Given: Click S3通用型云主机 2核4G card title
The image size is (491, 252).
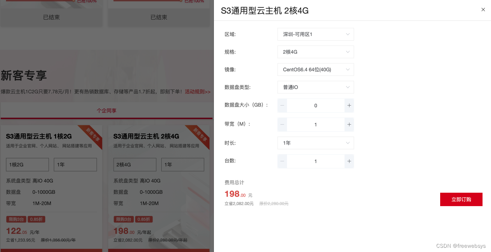Looking at the screenshot, I should point(146,136).
